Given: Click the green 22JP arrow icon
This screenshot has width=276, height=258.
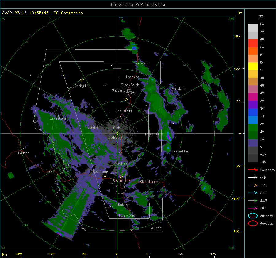Looking at the screenshot, I should point(253,200).
